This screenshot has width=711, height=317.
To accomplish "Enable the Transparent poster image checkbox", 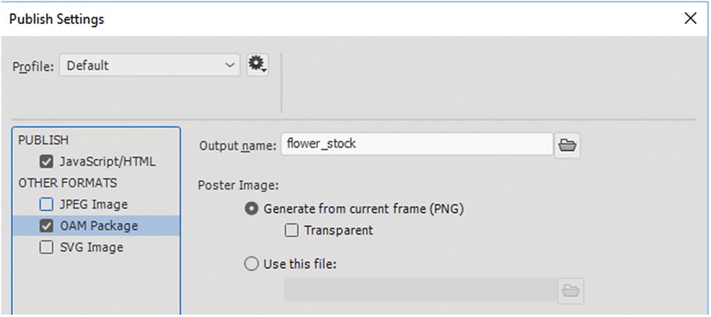I will pyautogui.click(x=292, y=230).
